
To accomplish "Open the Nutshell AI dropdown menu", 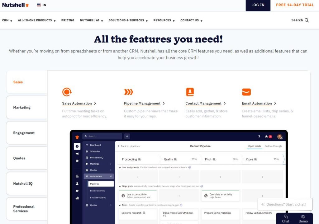I will point(91,20).
